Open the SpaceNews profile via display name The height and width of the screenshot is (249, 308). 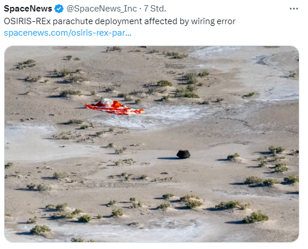(28, 9)
